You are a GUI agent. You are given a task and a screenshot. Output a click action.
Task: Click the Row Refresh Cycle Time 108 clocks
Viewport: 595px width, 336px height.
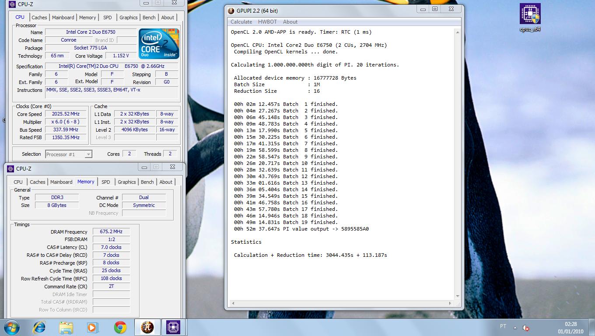111,278
